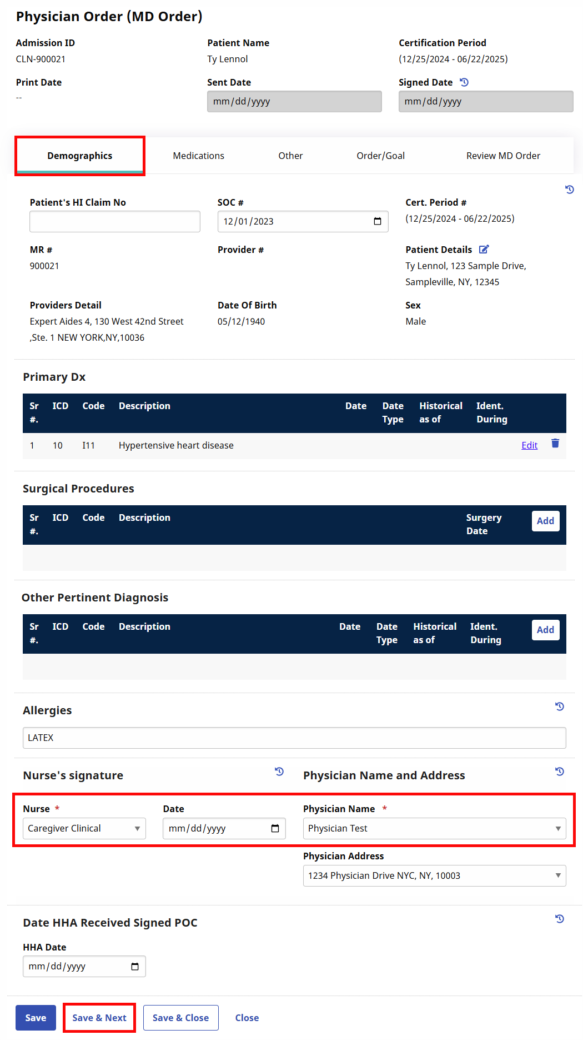Click the LATEX allergies text field
This screenshot has height=1040, width=583.
[x=294, y=738]
